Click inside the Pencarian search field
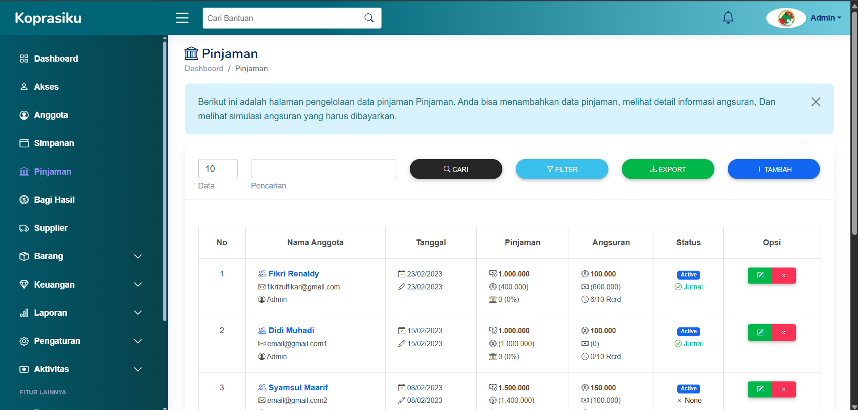 coord(323,168)
